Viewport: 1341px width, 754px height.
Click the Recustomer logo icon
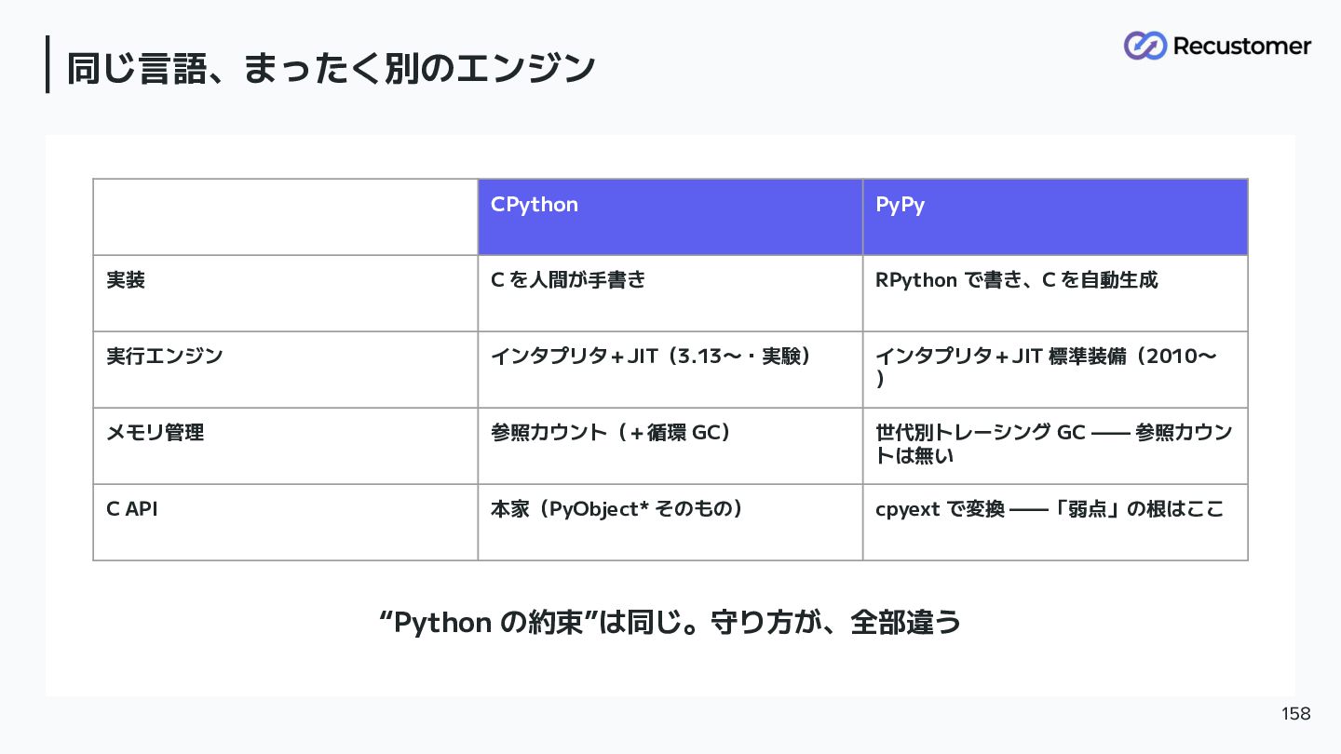tap(1145, 46)
